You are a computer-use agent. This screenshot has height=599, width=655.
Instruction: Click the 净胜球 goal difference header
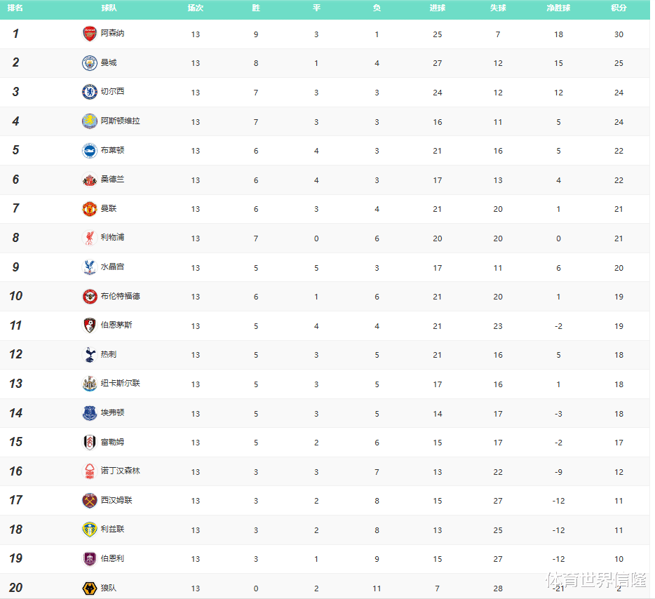point(558,8)
